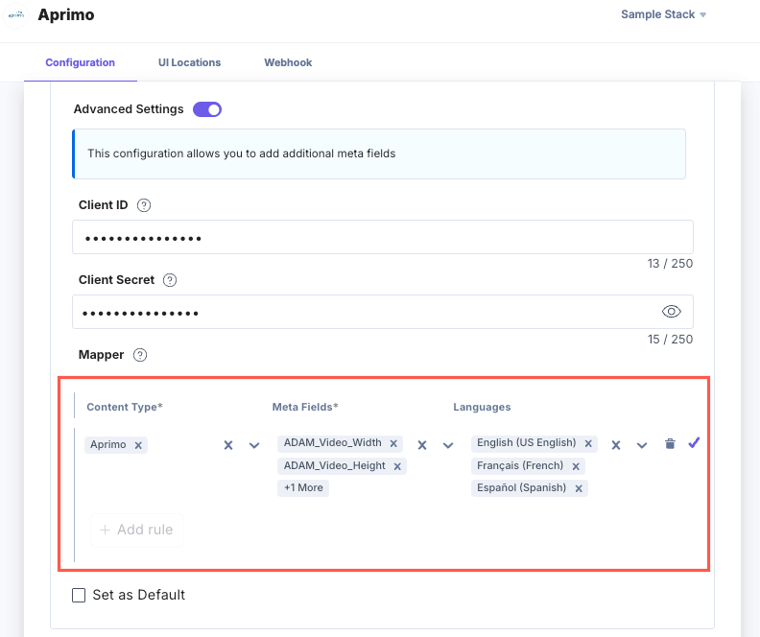Clear all Meta Fields selections
The width and height of the screenshot is (760, 637).
click(422, 445)
